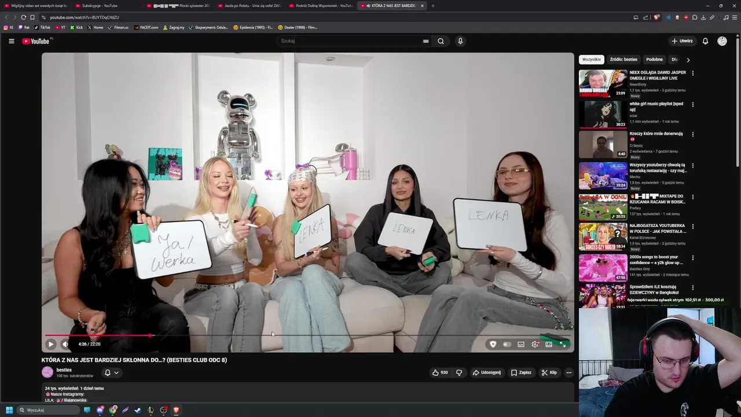The image size is (741, 417).
Task: Open NEEX OGLĄDA DAWID JASPER thumbnail
Action: click(x=603, y=83)
